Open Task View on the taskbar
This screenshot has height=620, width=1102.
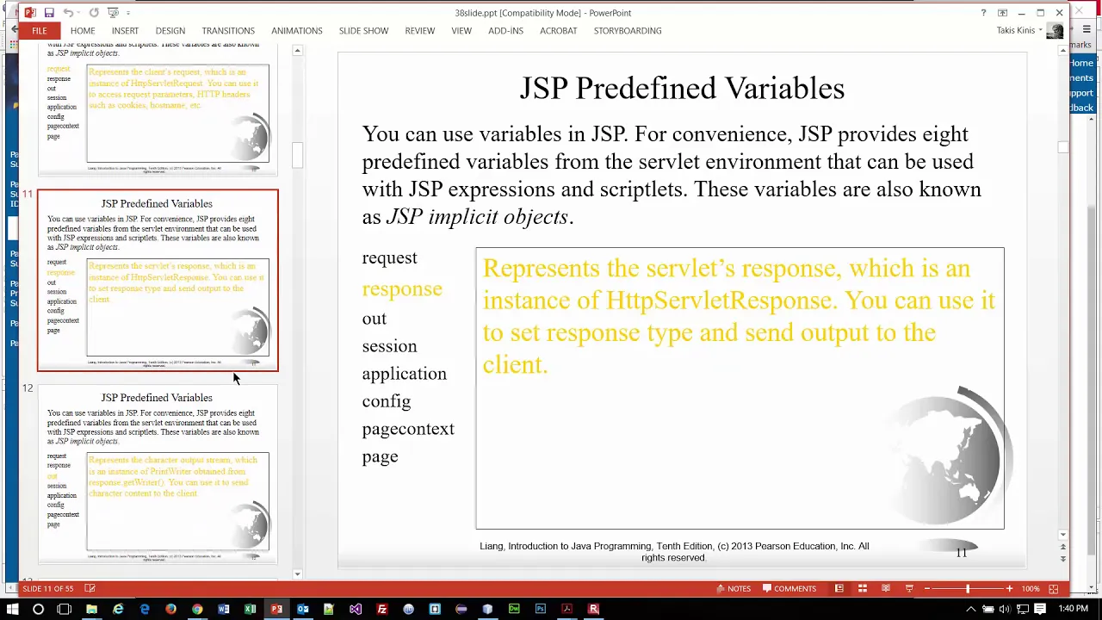pos(65,609)
